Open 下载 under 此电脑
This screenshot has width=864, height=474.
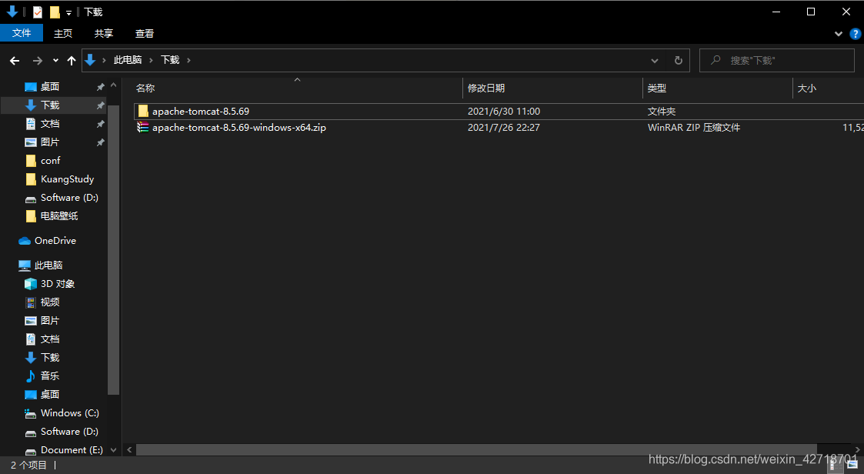pyautogui.click(x=49, y=357)
